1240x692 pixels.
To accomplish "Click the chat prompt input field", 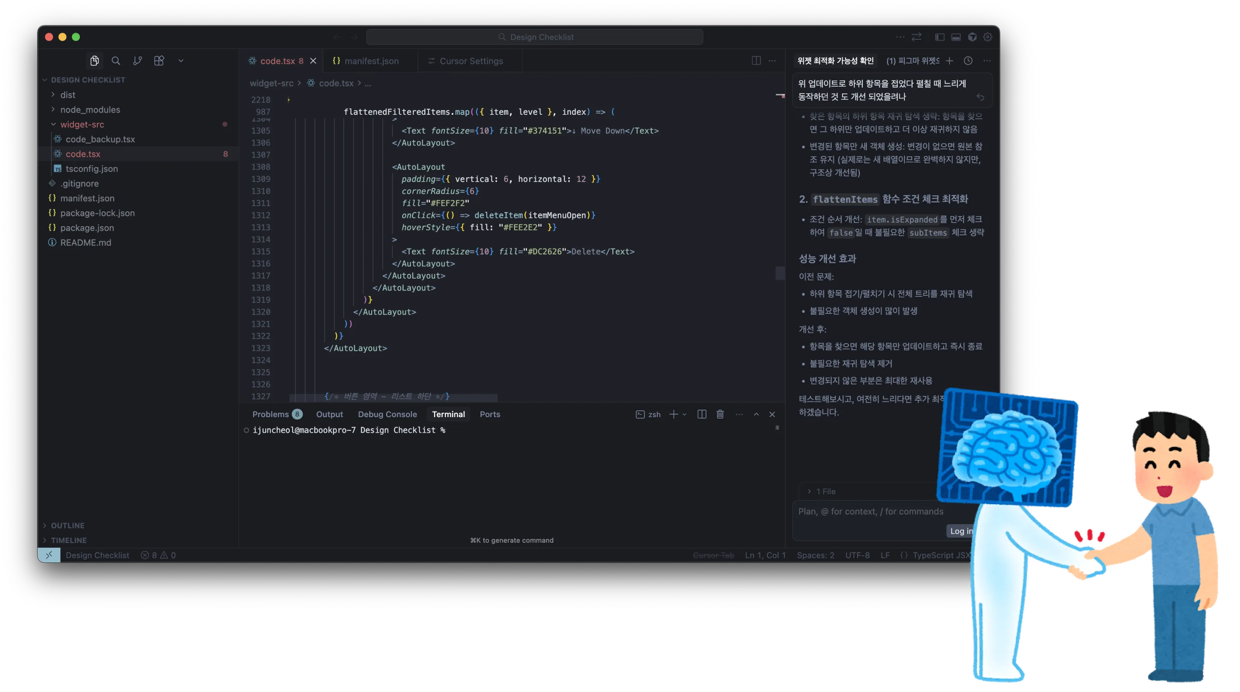I will tap(870, 511).
